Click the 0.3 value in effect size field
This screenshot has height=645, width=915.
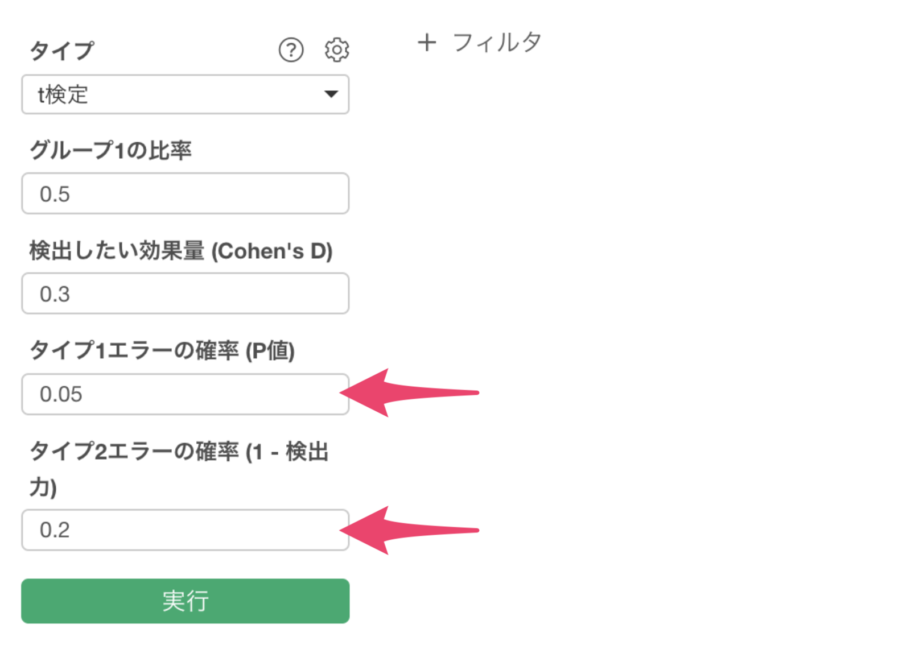click(x=55, y=295)
